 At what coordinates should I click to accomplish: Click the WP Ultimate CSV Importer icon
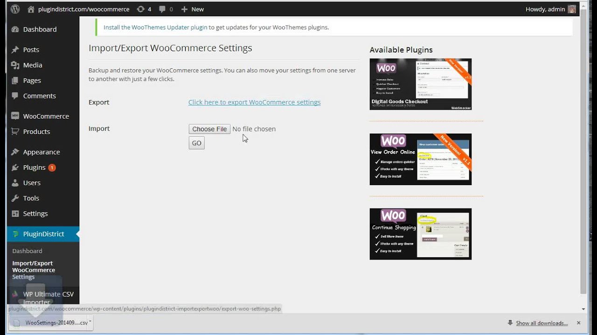(x=15, y=294)
